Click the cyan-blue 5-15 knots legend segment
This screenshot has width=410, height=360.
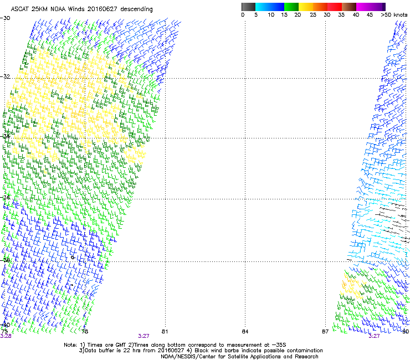coord(270,7)
